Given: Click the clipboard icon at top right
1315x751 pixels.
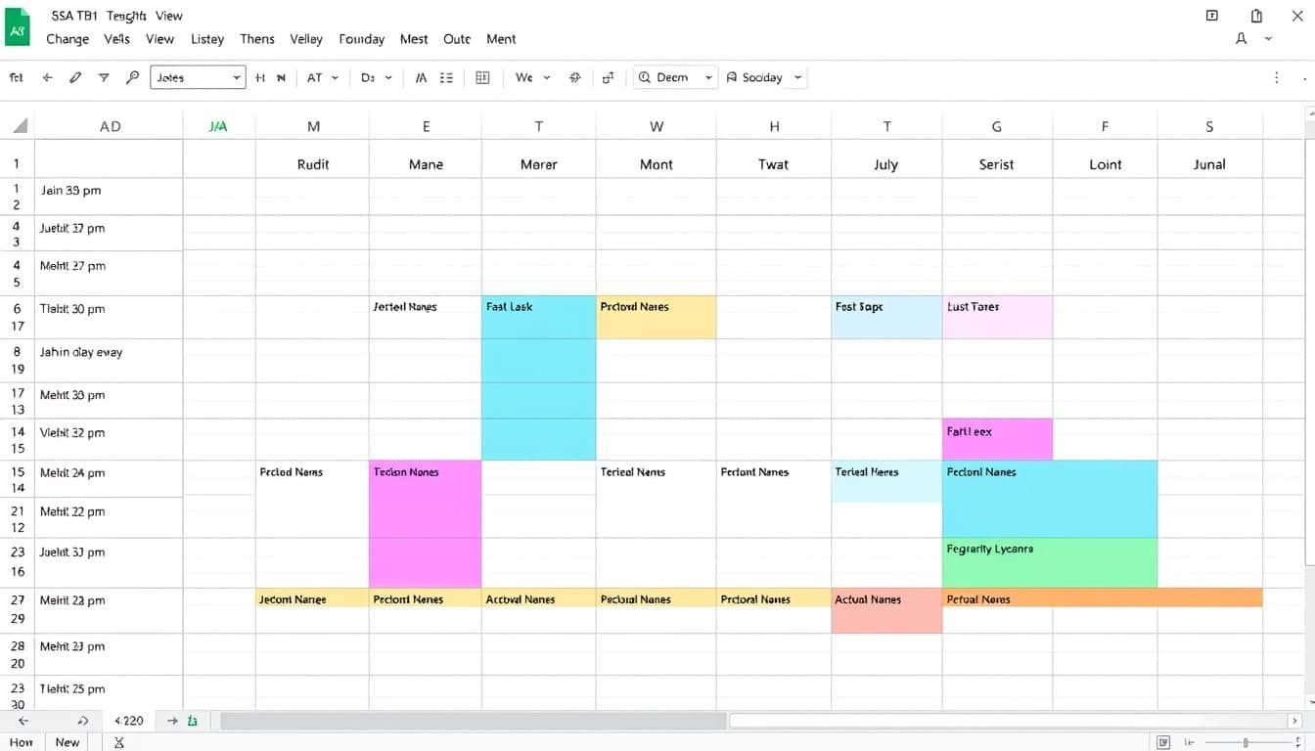Looking at the screenshot, I should (x=1257, y=16).
